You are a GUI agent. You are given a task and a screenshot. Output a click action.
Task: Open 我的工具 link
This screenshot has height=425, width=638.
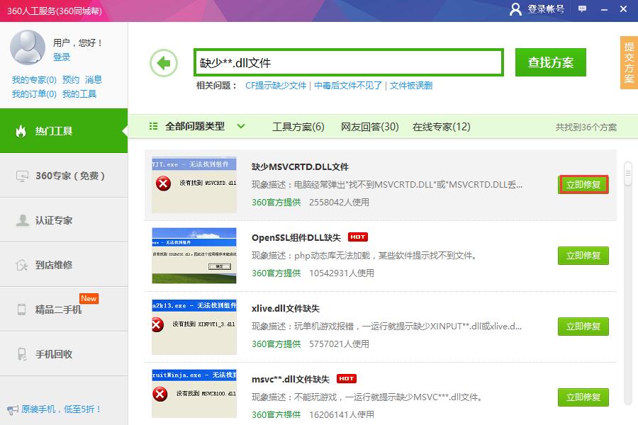[79, 94]
